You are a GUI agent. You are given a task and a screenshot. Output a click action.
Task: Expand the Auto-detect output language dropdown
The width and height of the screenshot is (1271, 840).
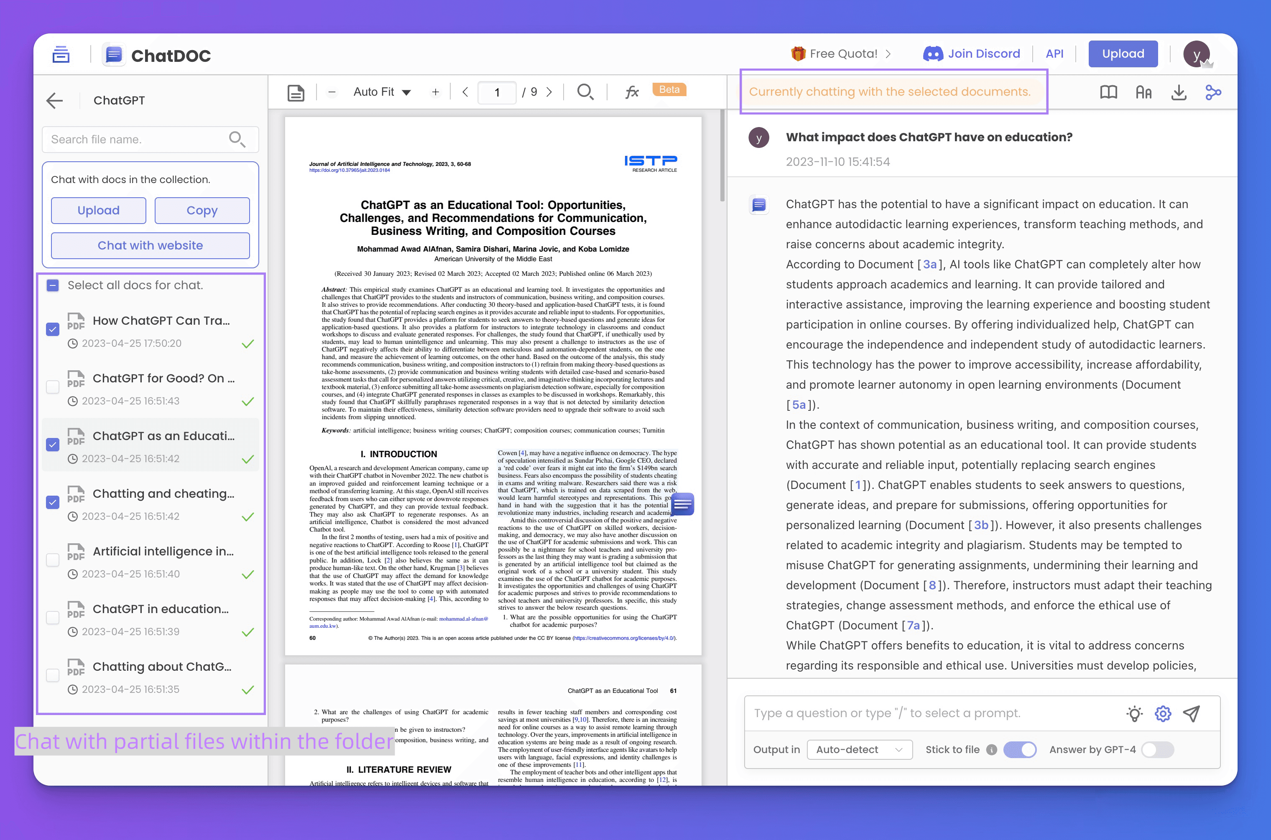point(859,749)
